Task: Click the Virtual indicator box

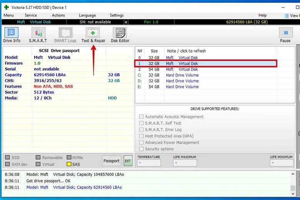Action: pyautogui.click(x=38, y=164)
